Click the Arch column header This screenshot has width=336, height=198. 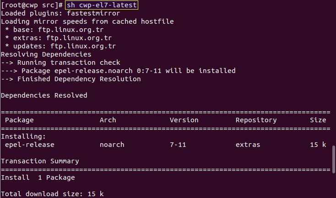108,120
